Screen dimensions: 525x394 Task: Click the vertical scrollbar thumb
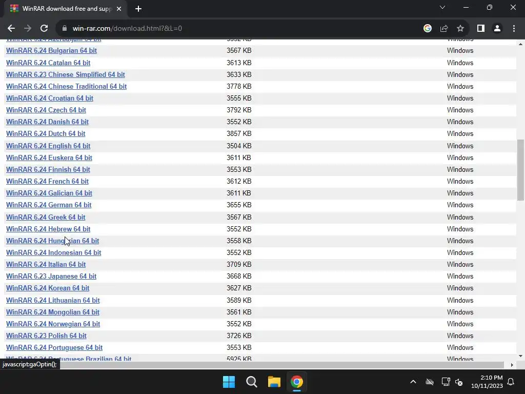pos(520,170)
